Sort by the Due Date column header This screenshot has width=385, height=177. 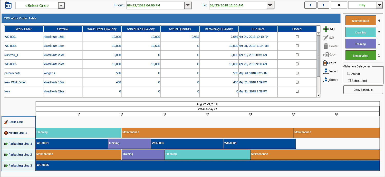tap(258, 29)
